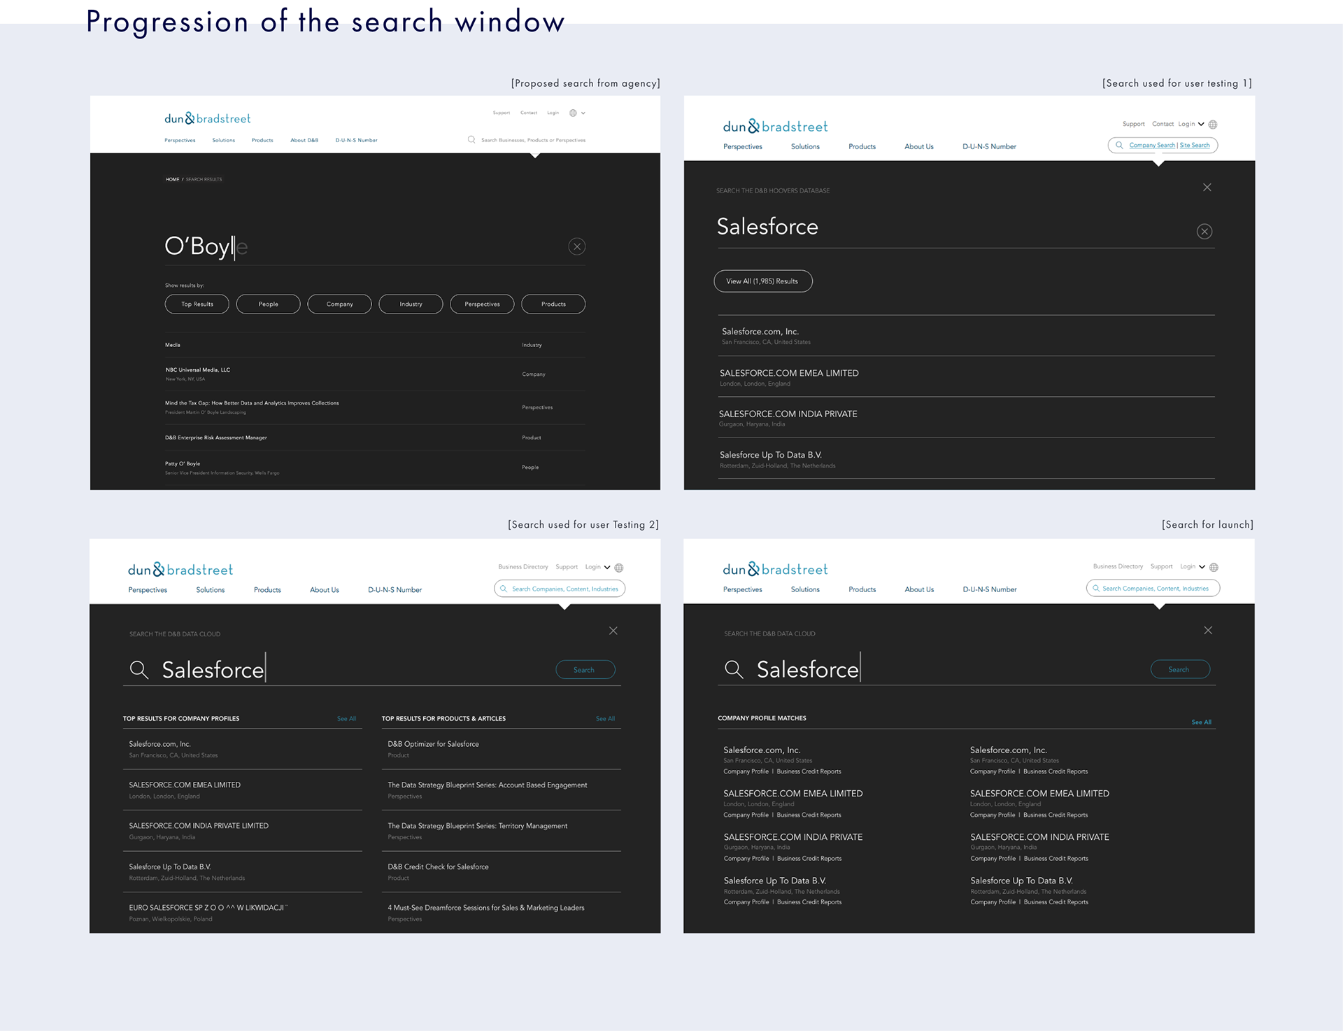
Task: Click See All for company profiles
Action: pyautogui.click(x=346, y=719)
